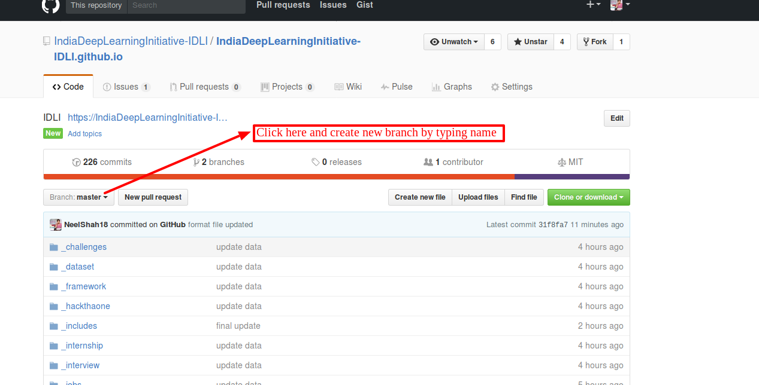This screenshot has height=385, width=759.
Task: Open 226 commits link
Action: point(102,162)
